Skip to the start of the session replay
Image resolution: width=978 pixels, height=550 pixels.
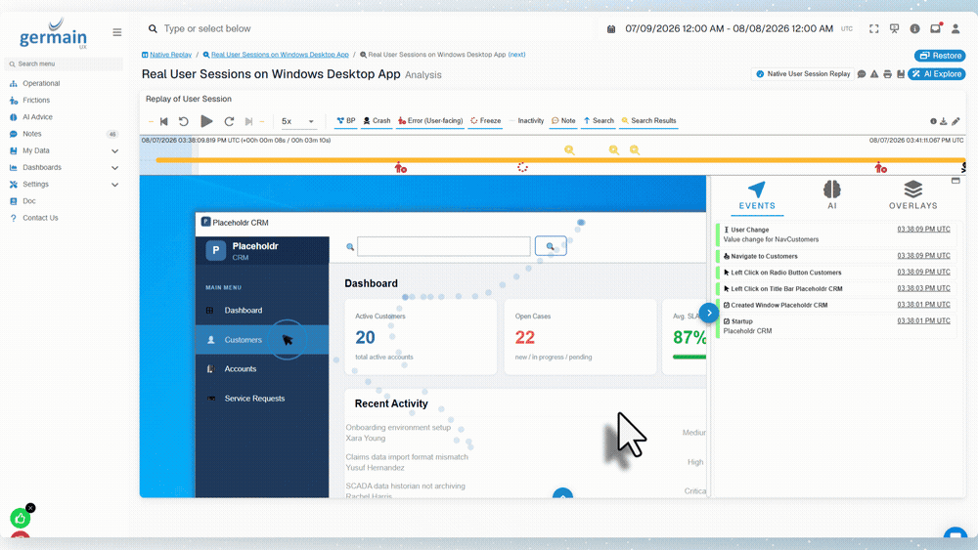click(164, 121)
